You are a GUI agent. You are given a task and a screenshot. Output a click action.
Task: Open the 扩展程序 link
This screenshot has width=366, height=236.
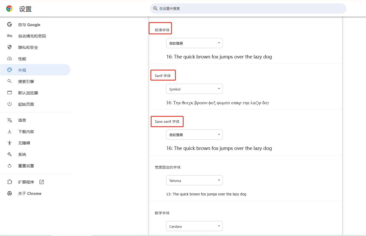coord(35,182)
